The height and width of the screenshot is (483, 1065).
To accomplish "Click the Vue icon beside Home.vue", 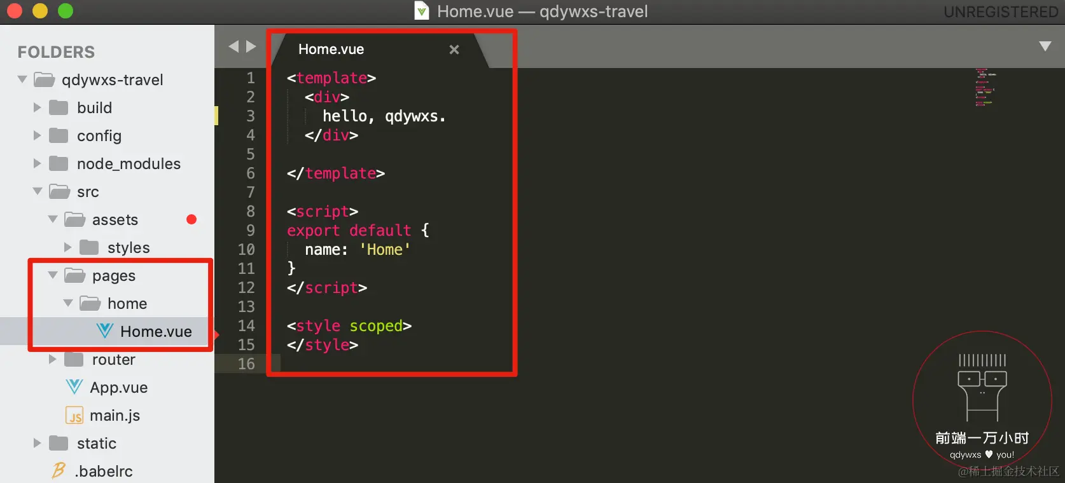I will point(105,331).
